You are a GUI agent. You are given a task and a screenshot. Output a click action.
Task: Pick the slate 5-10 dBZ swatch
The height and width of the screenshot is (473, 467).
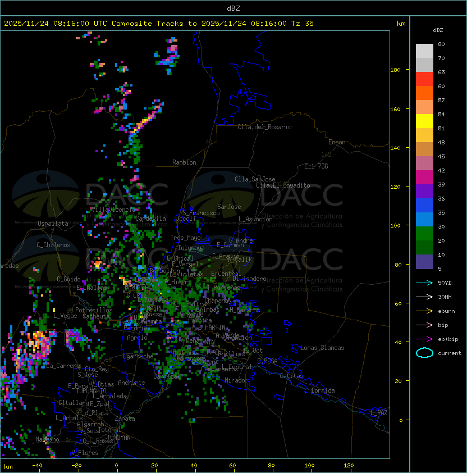pyautogui.click(x=424, y=262)
